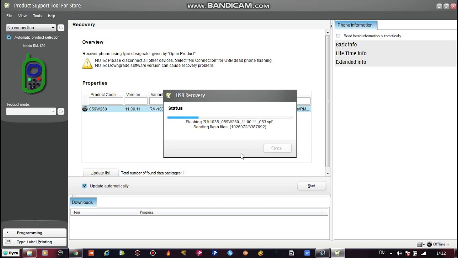This screenshot has width=458, height=258.
Task: Click the Product Code filter field
Action: tap(106, 101)
